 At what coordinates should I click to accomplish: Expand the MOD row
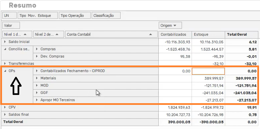pyautogui.click(x=37, y=86)
